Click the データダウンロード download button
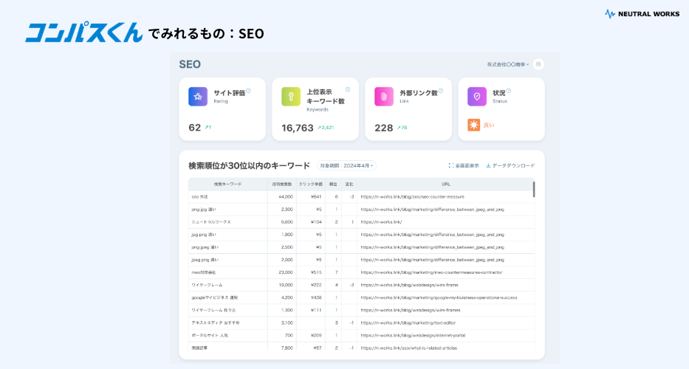Image resolution: width=689 pixels, height=369 pixels. [510, 166]
